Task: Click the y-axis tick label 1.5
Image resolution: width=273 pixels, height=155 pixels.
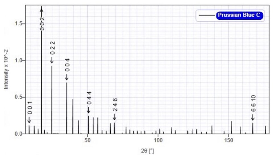Action: pyautogui.click(x=18, y=24)
